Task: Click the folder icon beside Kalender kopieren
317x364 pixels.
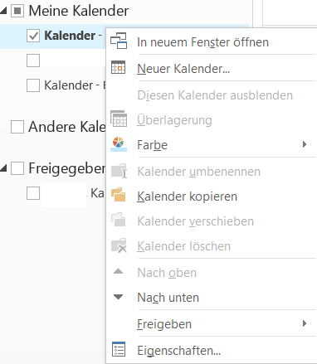Action: (119, 195)
